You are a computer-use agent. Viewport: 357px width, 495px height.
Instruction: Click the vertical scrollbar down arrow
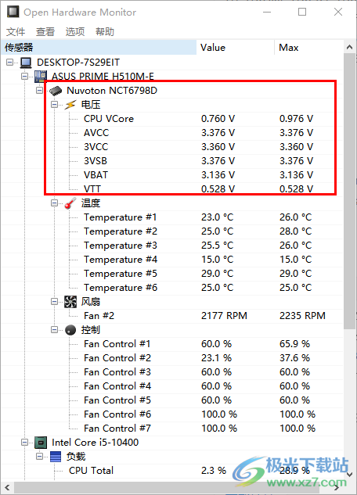[x=349, y=475]
